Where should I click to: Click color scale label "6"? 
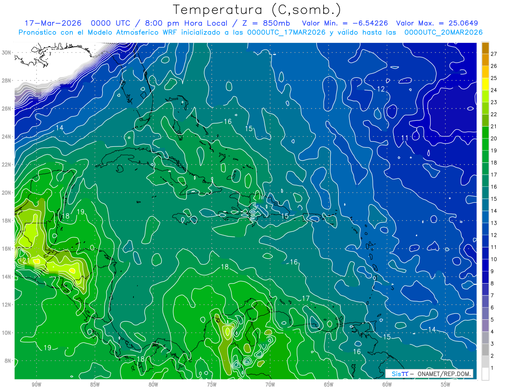point(492,308)
